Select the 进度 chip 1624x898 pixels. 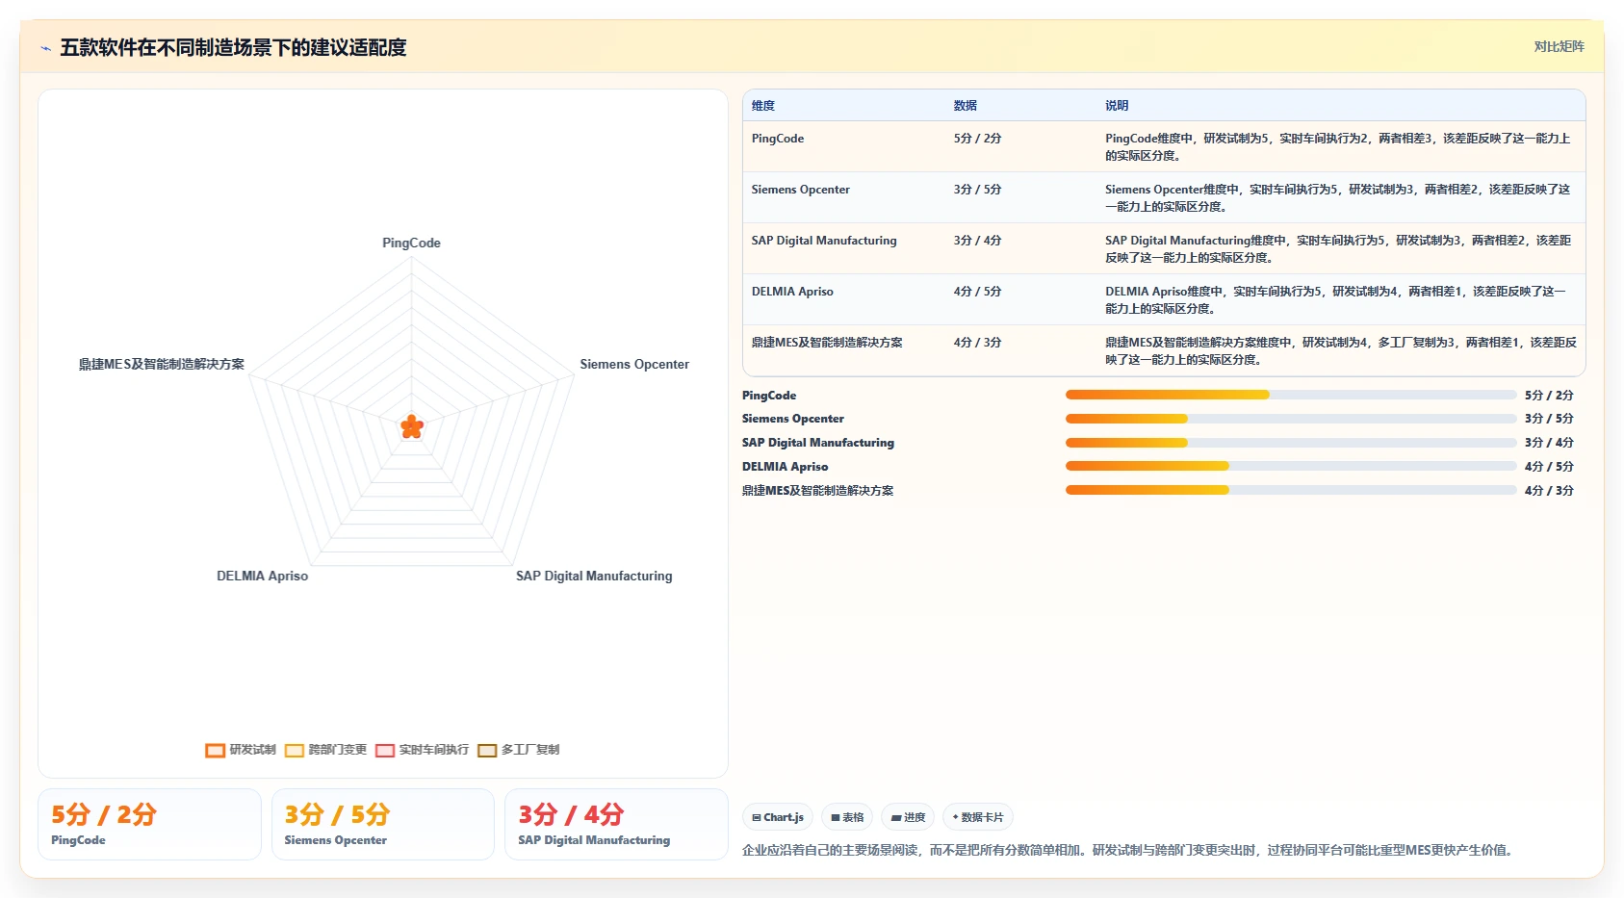pyautogui.click(x=908, y=817)
